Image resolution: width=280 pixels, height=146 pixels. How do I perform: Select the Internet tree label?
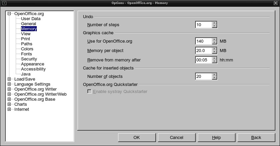[x=22, y=109]
